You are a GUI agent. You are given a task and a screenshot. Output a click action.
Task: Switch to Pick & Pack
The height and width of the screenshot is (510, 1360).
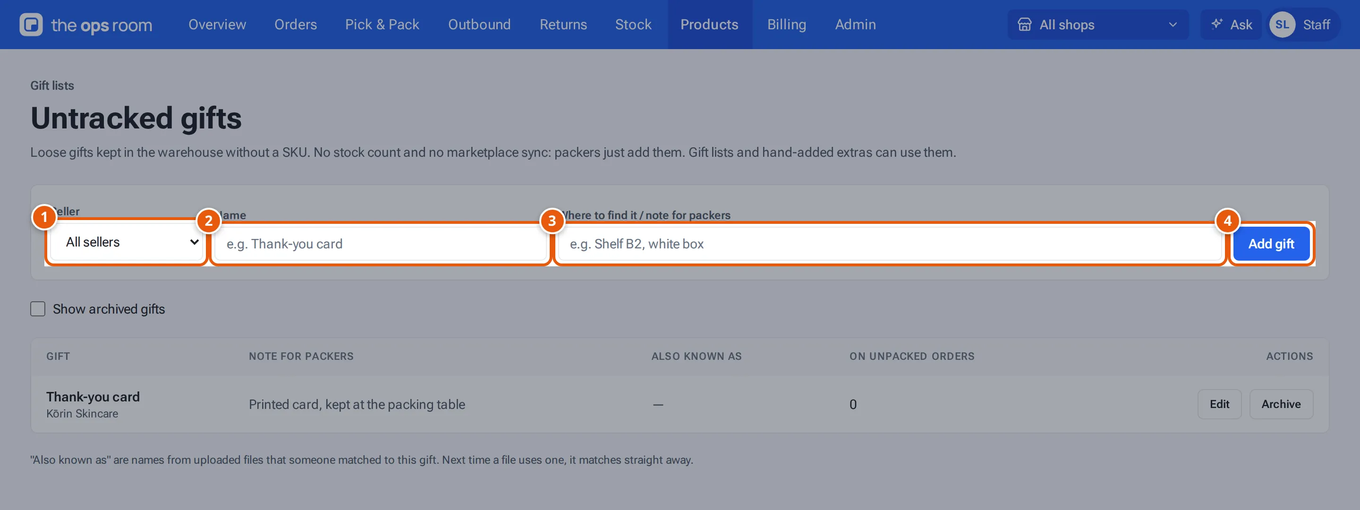click(x=382, y=24)
